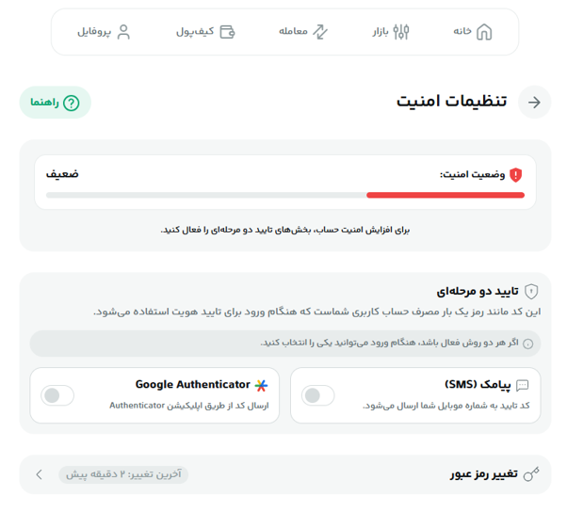567x512 pixels.
Task: Click the SMS message bubble icon
Action: tap(522, 386)
